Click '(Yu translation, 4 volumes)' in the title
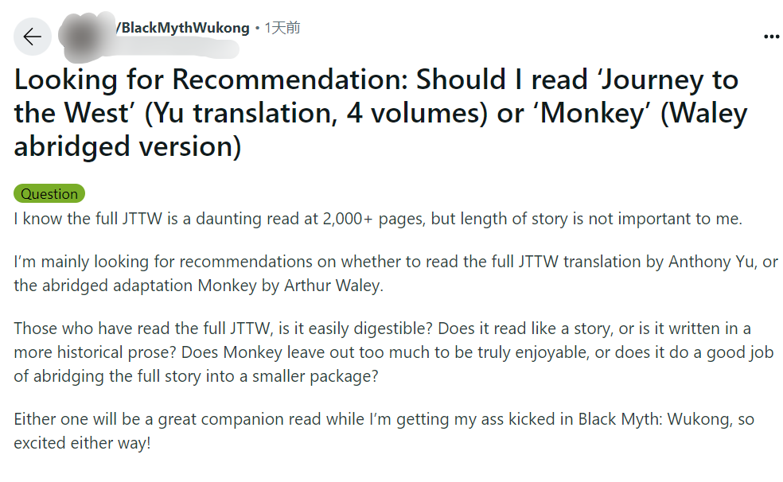Image resolution: width=783 pixels, height=482 pixels. click(x=316, y=113)
